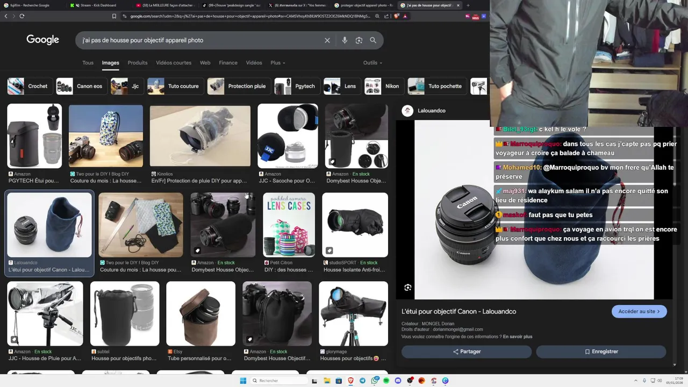688x387 pixels.
Task: Bookmark this page from address bar
Action: pos(114,16)
